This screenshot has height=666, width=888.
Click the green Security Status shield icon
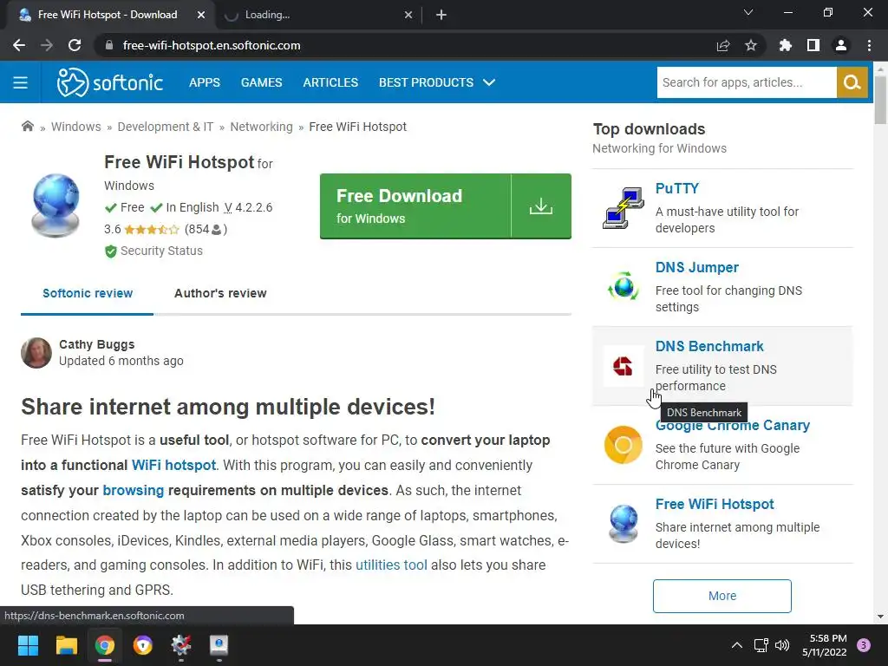(x=110, y=251)
